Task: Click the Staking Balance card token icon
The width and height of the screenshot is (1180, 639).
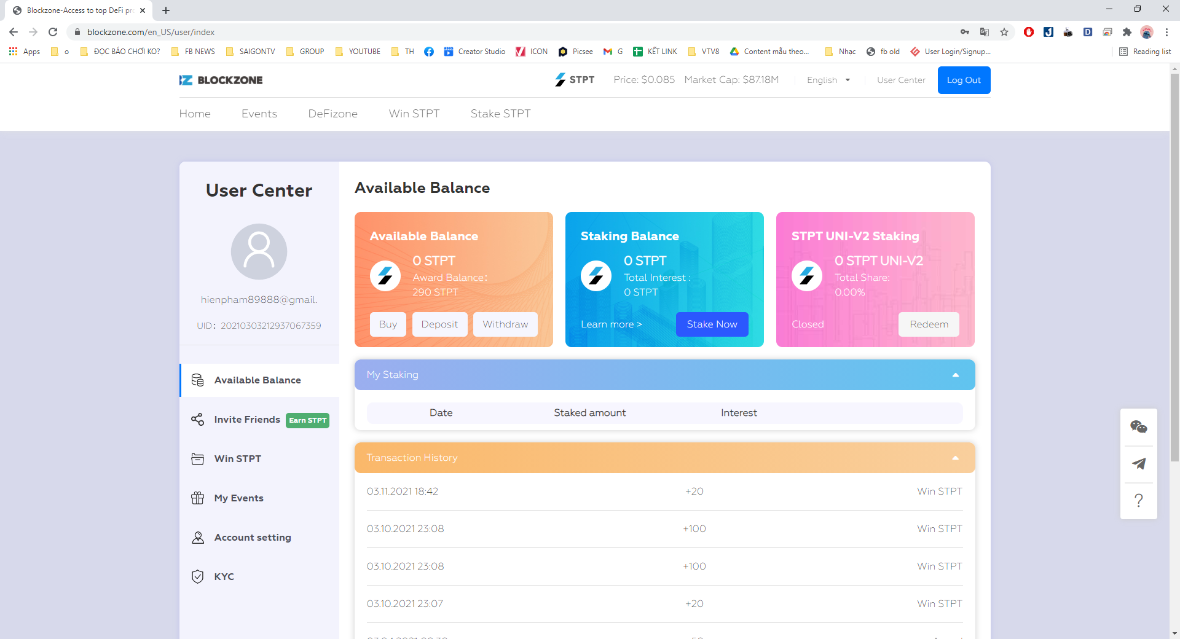Action: click(596, 276)
